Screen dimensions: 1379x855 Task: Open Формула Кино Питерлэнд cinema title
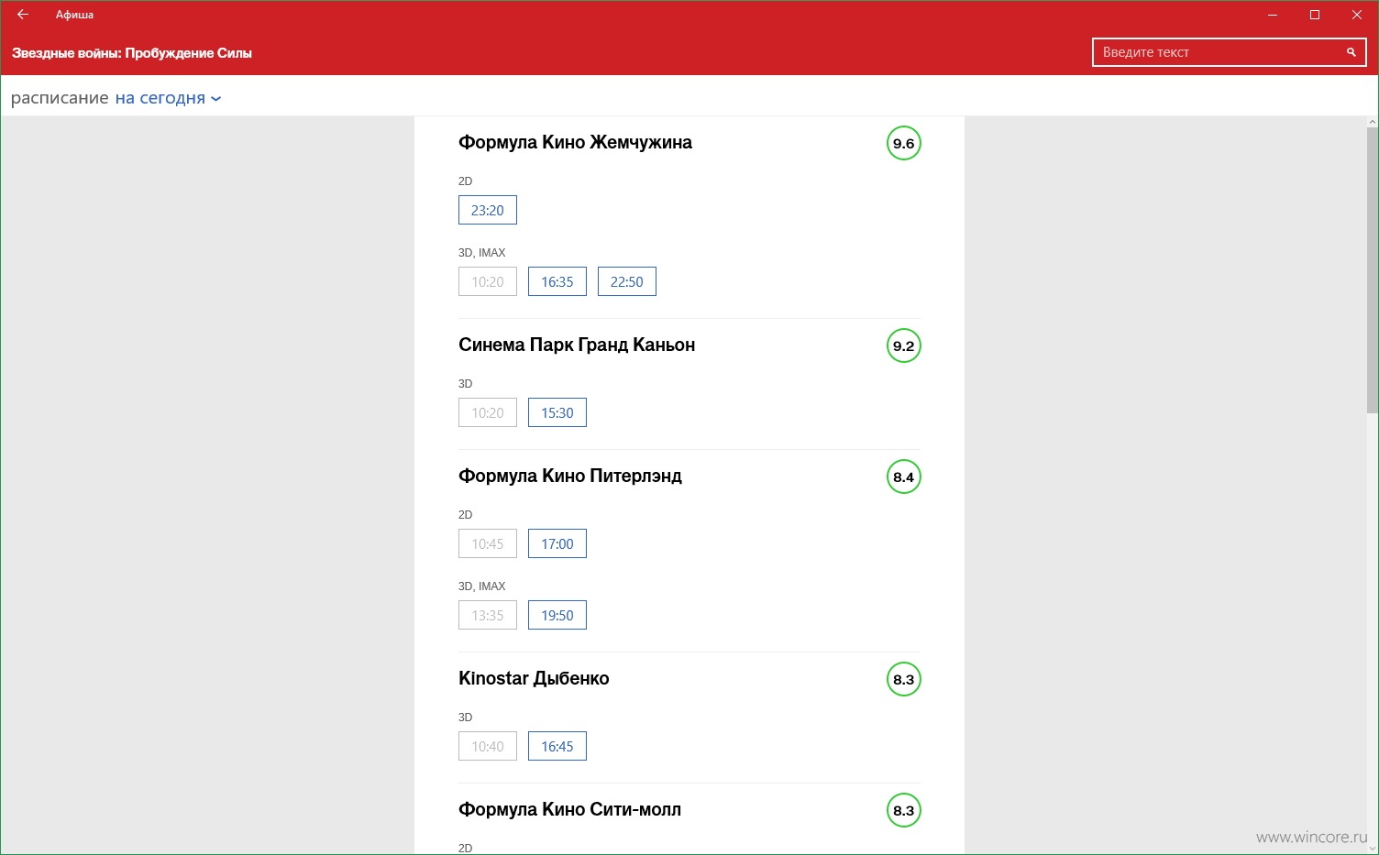[x=570, y=477]
